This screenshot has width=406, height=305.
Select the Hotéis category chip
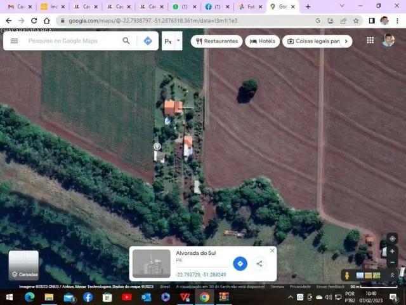point(262,41)
